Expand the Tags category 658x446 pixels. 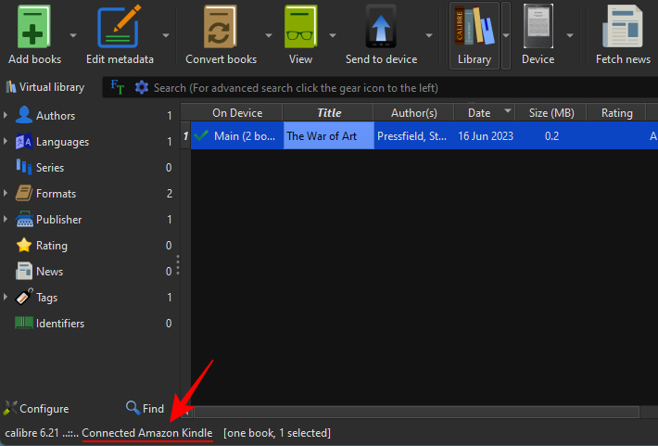point(6,298)
